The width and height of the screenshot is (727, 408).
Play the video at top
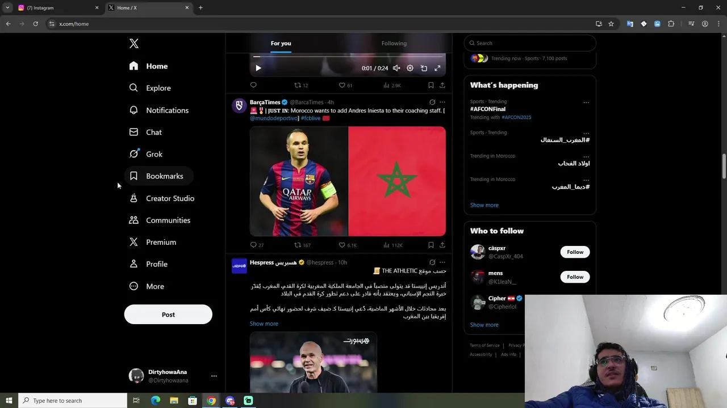[x=258, y=68]
